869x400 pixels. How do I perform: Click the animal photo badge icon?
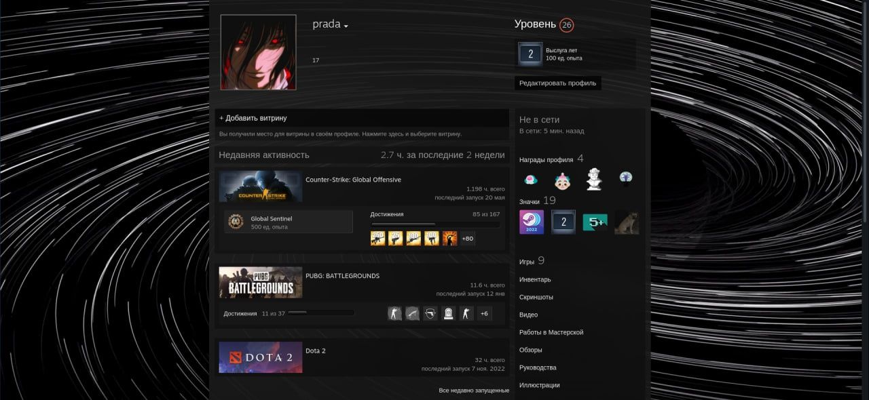point(627,222)
